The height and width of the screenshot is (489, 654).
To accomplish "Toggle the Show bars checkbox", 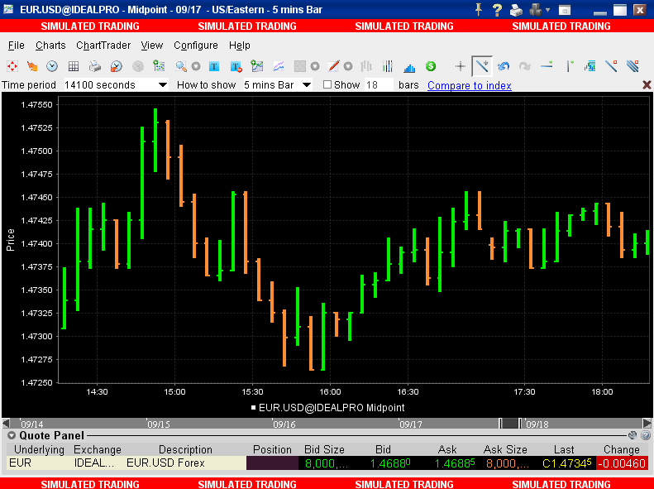I will click(x=327, y=84).
